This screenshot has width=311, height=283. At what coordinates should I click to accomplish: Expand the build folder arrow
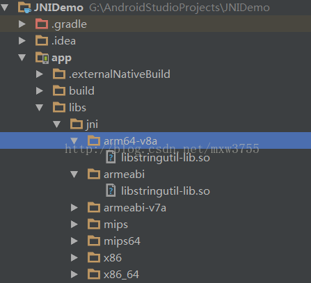(40, 91)
